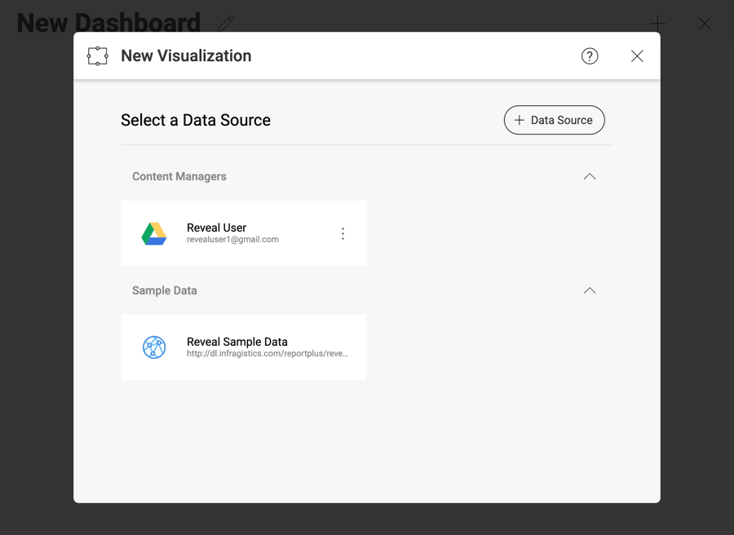
Task: Close the New Dashboard editor
Action: (x=705, y=24)
